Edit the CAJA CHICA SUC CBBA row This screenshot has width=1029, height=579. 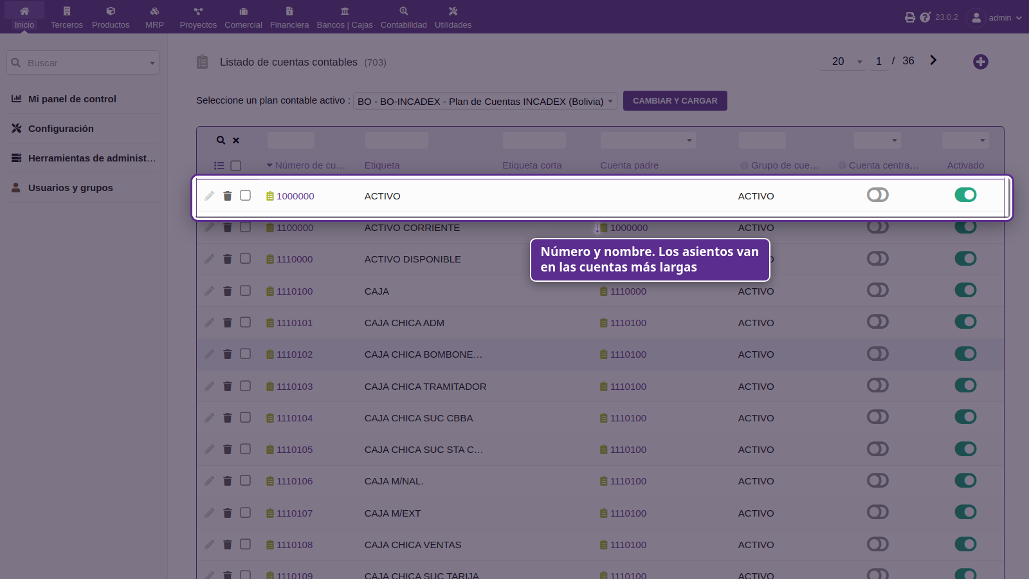[210, 418]
